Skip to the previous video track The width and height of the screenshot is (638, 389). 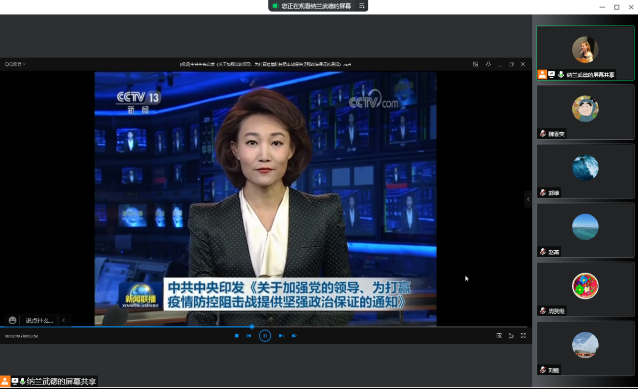coord(249,336)
